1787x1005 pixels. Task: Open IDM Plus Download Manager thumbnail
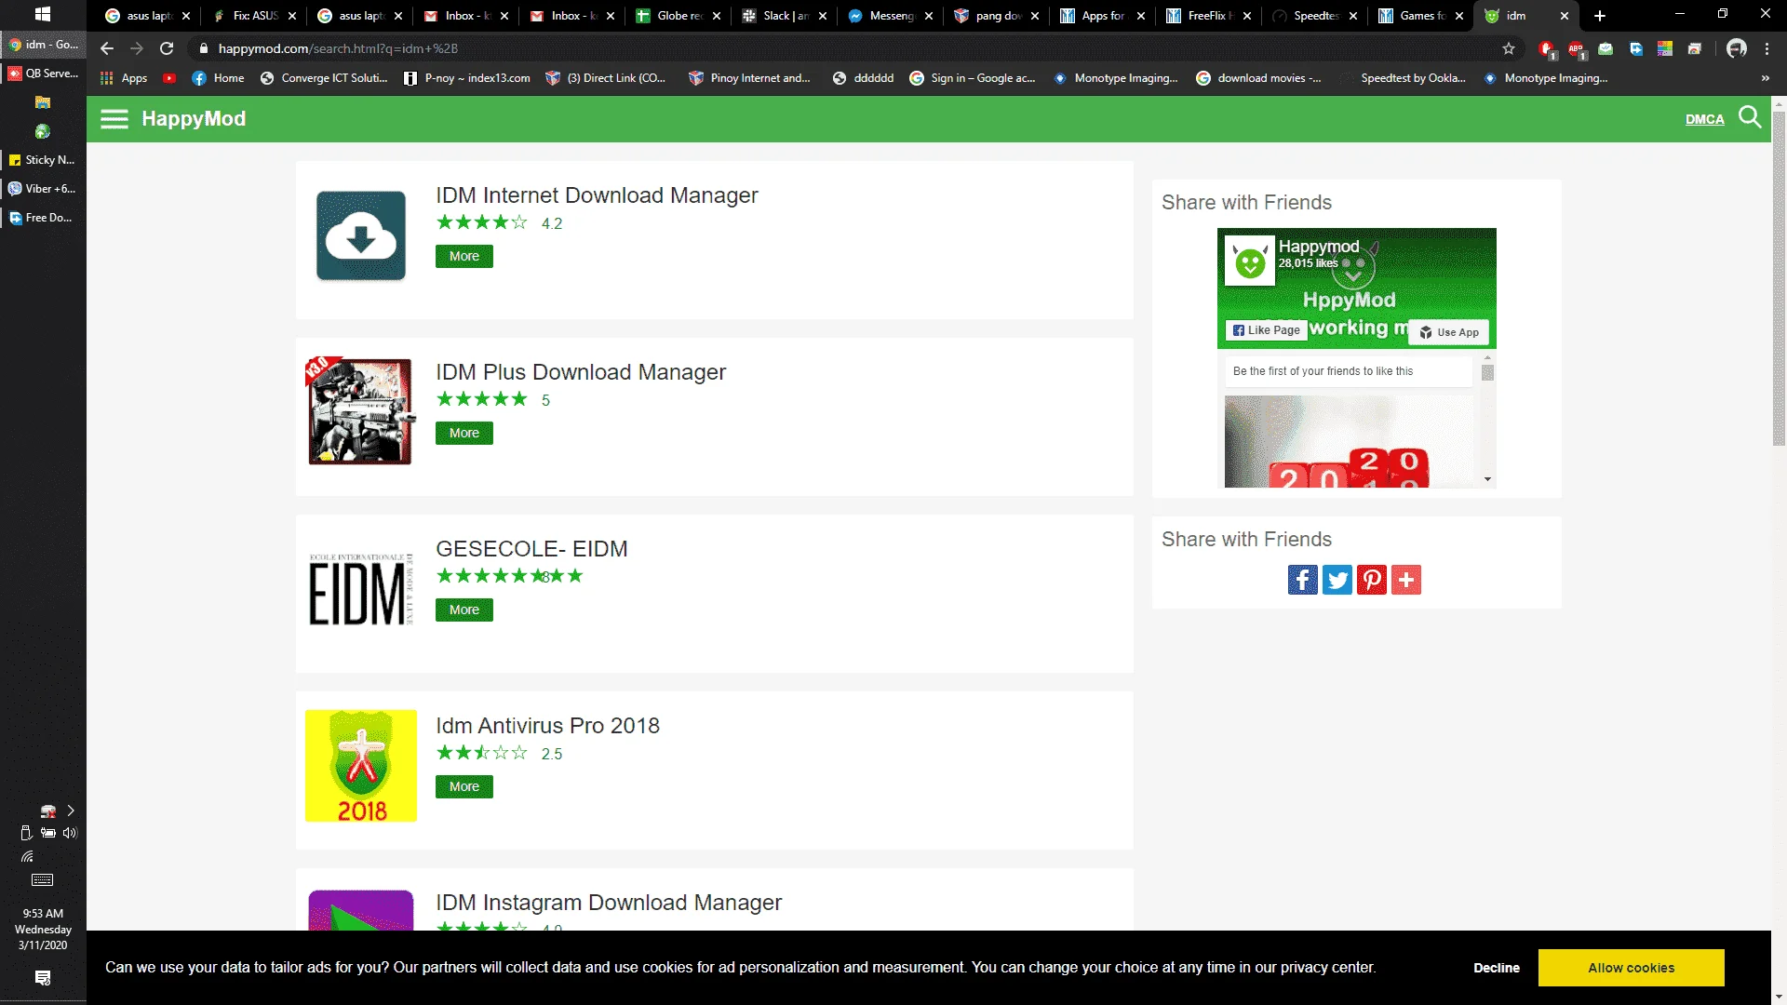coord(361,410)
